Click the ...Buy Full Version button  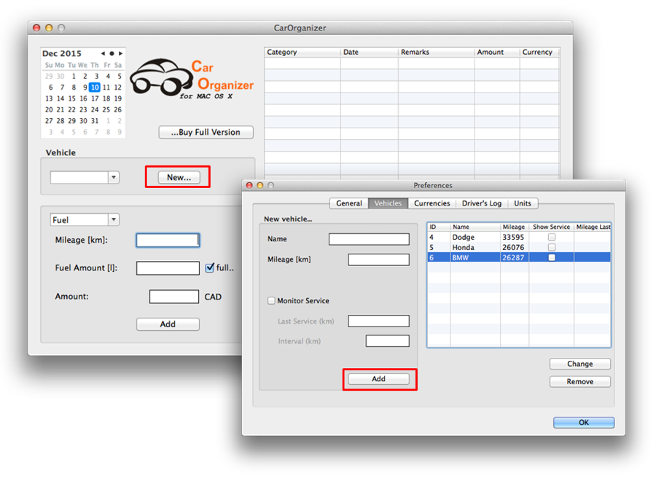tap(206, 133)
